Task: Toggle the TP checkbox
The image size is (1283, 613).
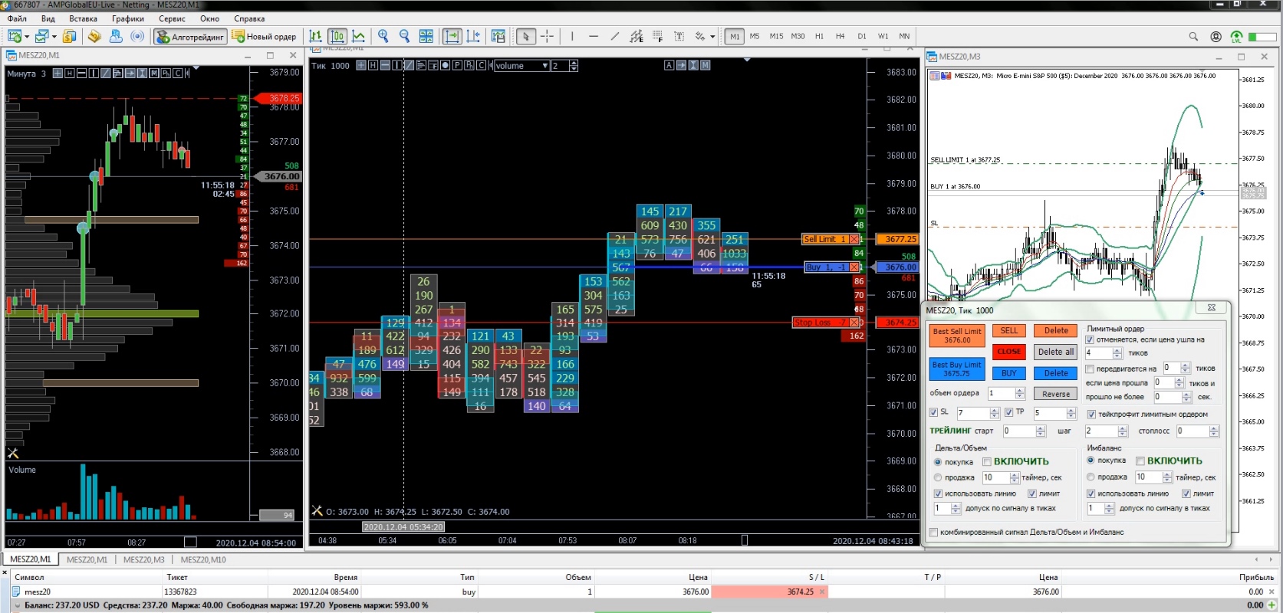Action: click(x=1009, y=412)
